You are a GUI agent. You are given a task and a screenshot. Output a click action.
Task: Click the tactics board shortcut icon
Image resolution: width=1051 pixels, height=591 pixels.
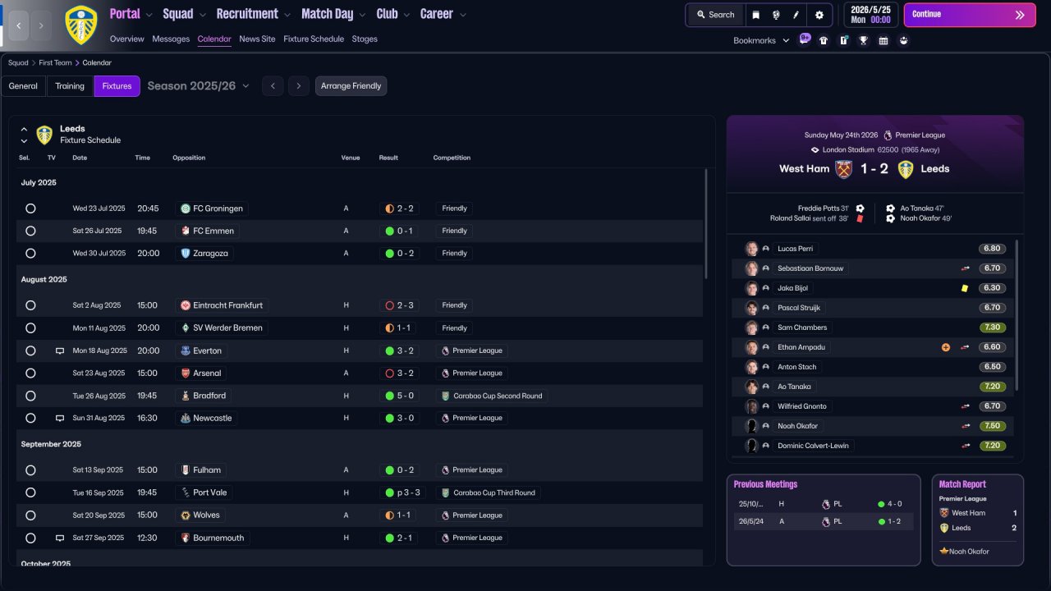pos(843,40)
